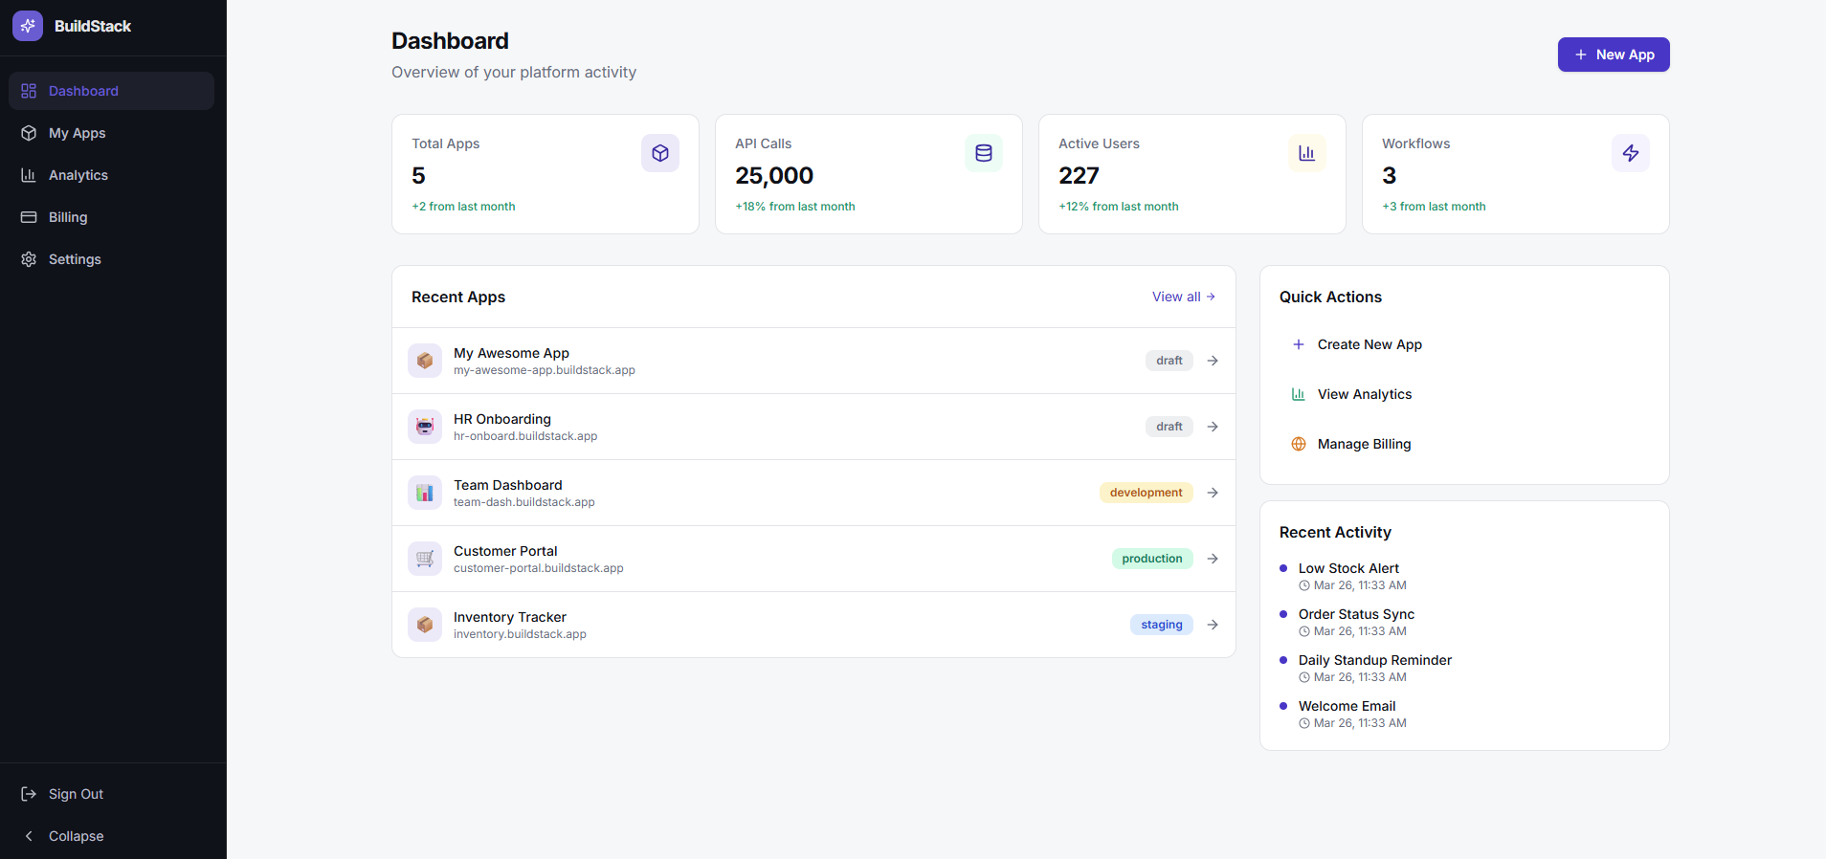Viewport: 1826px width, 859px height.
Task: Follow the View all link
Action: coord(1184,297)
